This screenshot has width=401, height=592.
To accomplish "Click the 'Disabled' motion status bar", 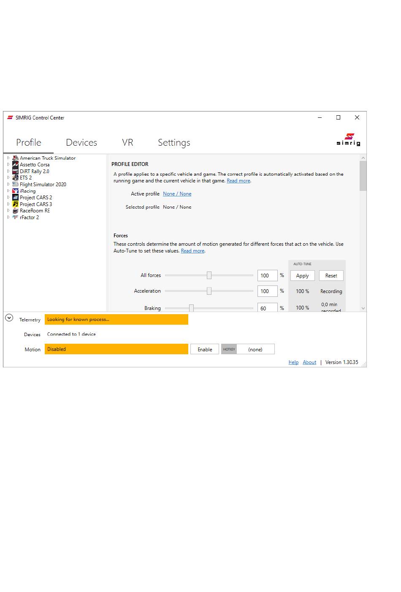I will coord(117,349).
